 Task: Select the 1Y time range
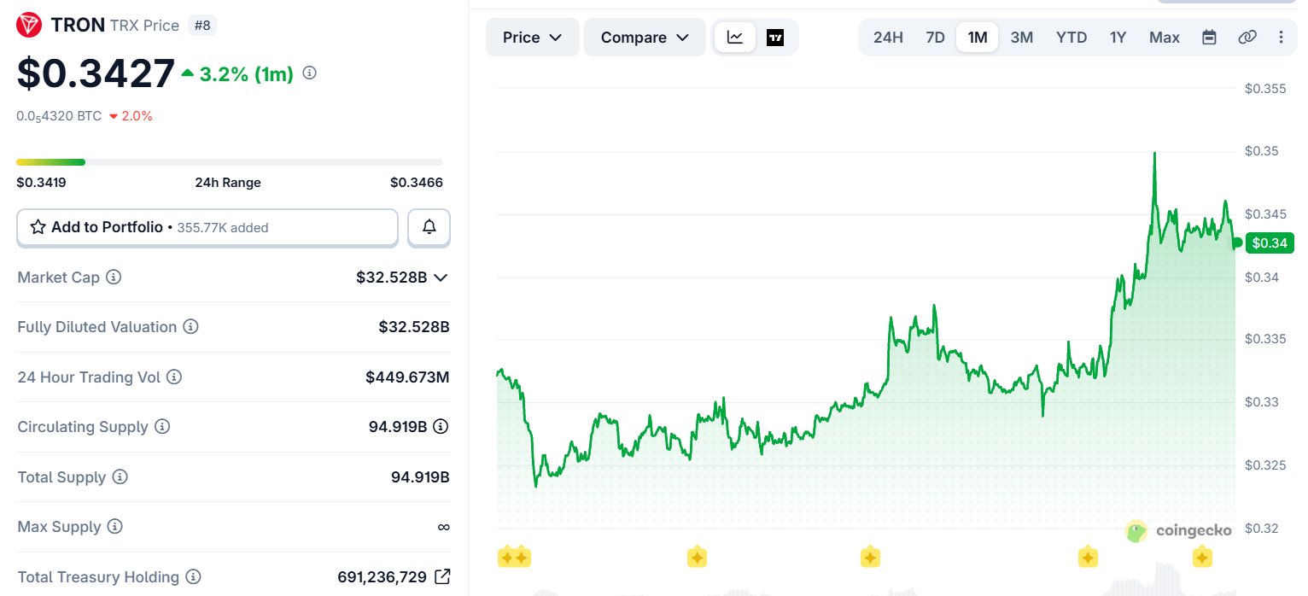1118,38
